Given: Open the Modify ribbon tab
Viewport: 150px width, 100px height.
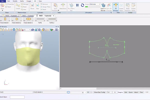Looking at the screenshot, I should point(15,1).
